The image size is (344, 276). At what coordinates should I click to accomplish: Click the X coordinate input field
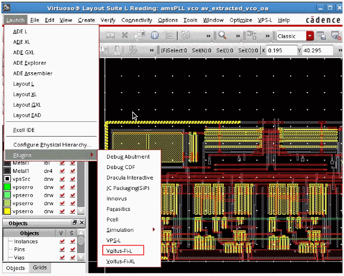(x=281, y=50)
